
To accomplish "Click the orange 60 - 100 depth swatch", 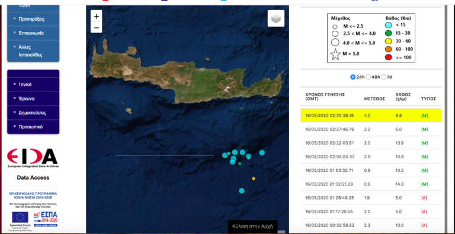I will (389, 49).
